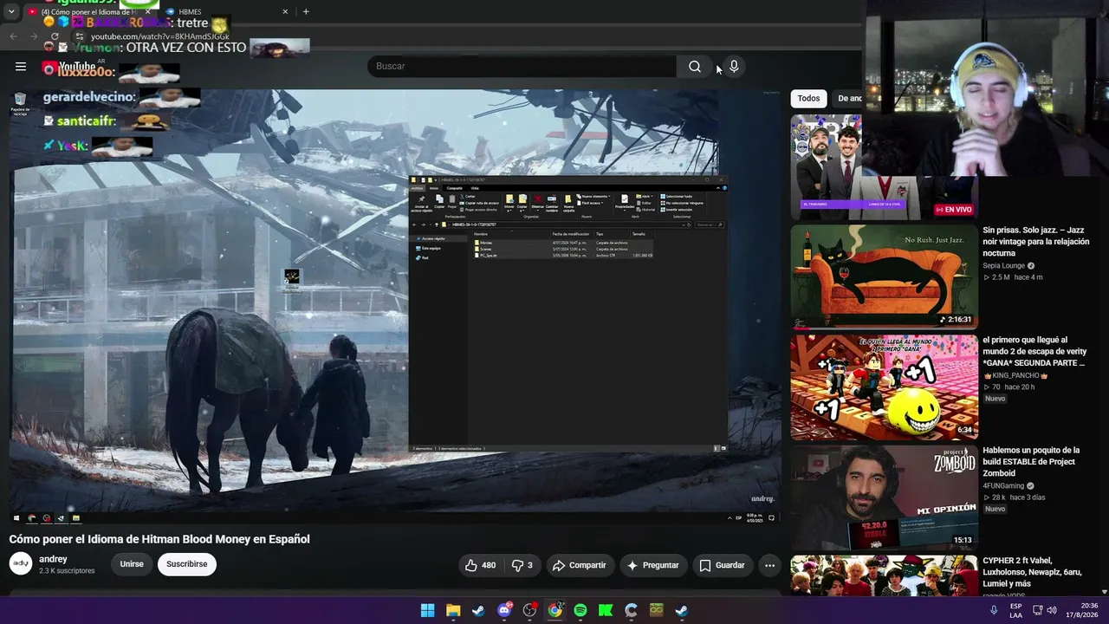Click the 4FUNGaming channel name
Viewport: 1109px width, 624px height.
[1003, 486]
